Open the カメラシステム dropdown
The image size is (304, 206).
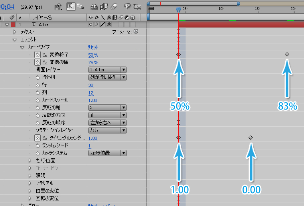107,153
